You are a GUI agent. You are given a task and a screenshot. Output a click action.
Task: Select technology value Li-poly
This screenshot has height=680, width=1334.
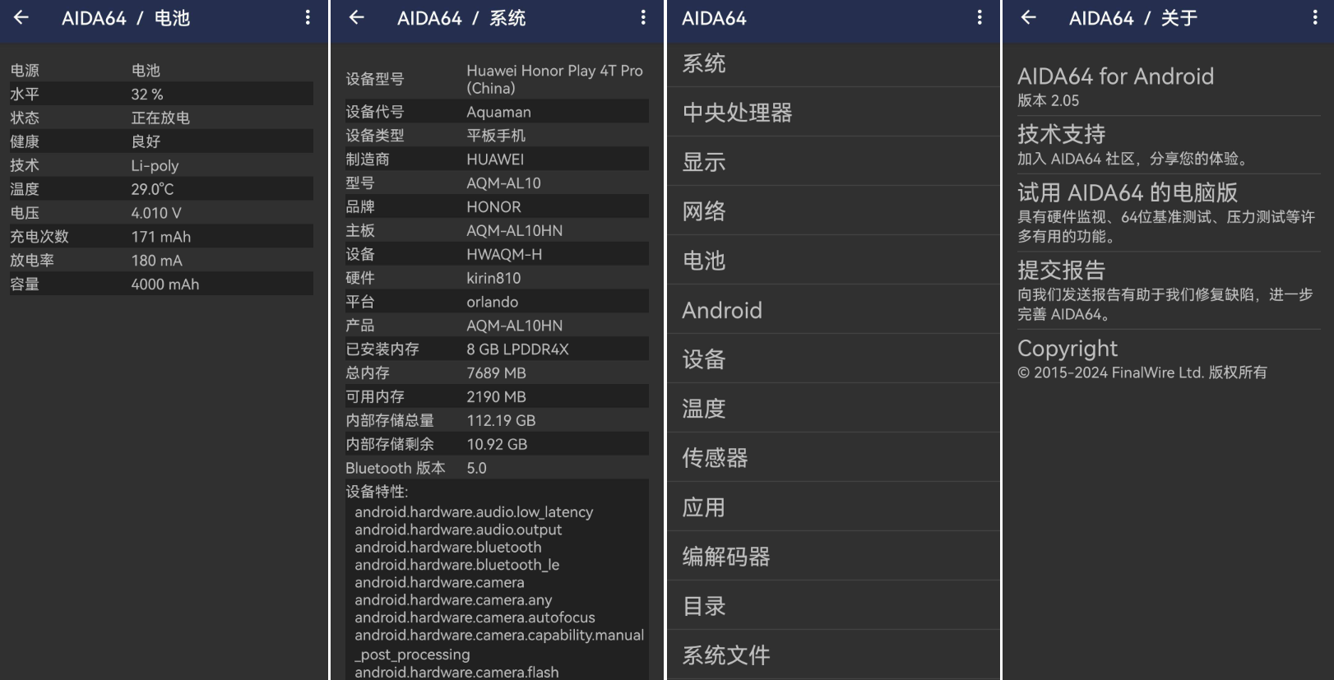(155, 165)
